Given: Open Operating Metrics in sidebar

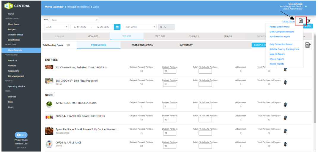Looking at the screenshot, I should [16, 86].
